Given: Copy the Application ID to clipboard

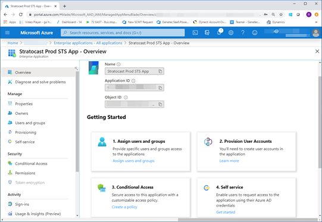Looking at the screenshot, I should pyautogui.click(x=160, y=88).
